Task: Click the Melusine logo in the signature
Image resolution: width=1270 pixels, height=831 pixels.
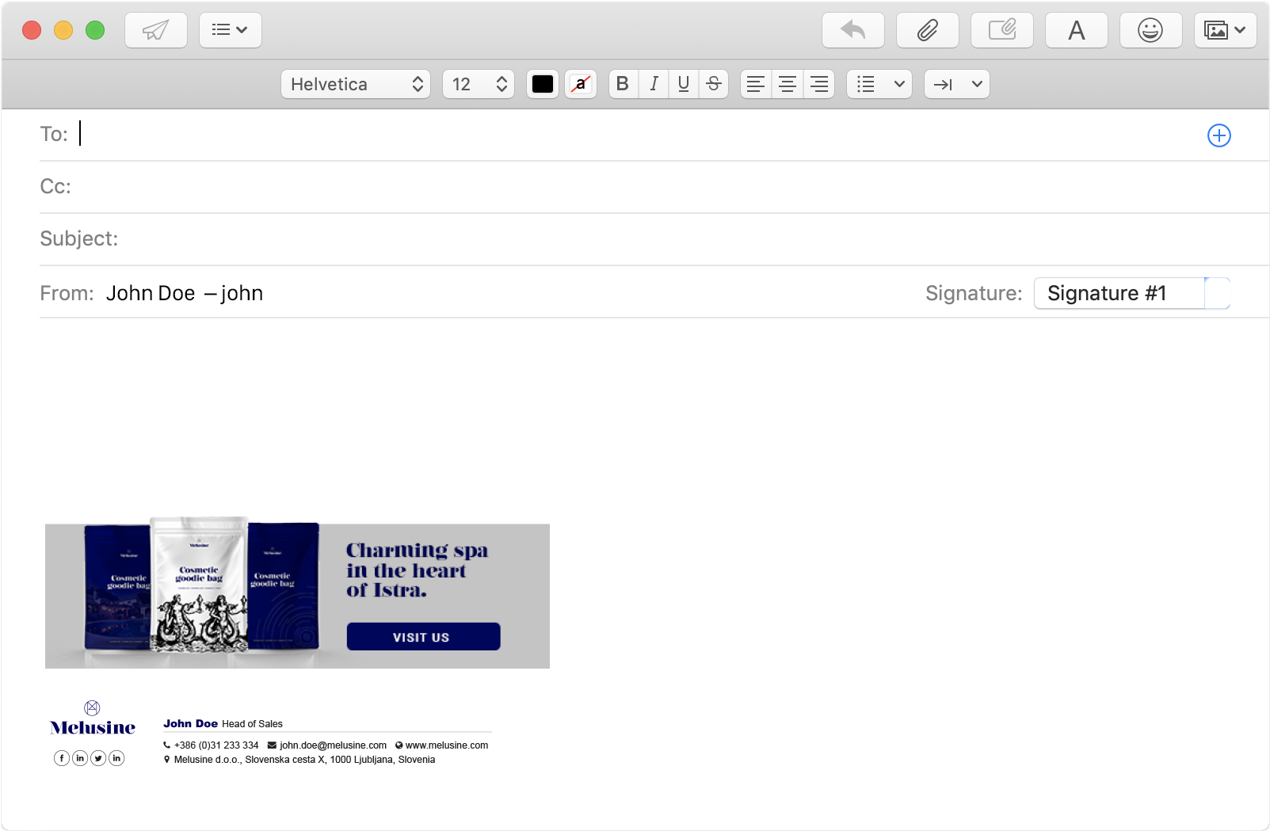Action: click(x=93, y=719)
